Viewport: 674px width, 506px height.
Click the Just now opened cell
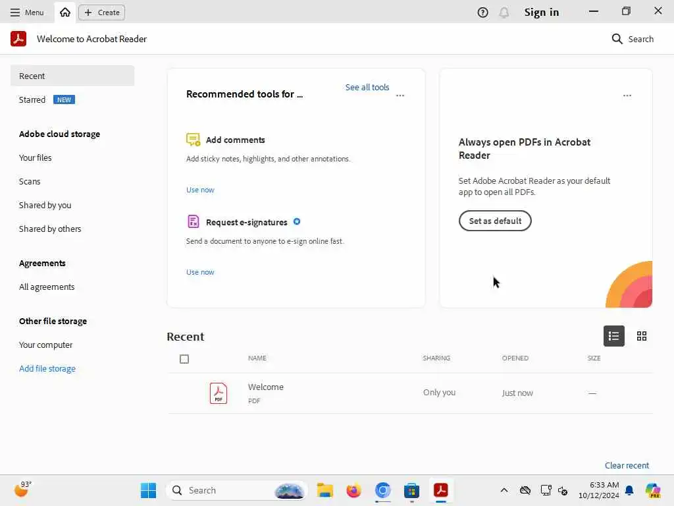[517, 393]
